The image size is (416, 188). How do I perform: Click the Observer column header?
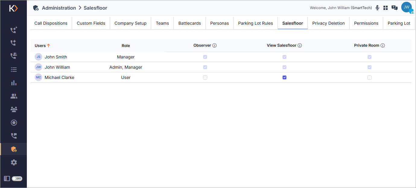coord(202,45)
